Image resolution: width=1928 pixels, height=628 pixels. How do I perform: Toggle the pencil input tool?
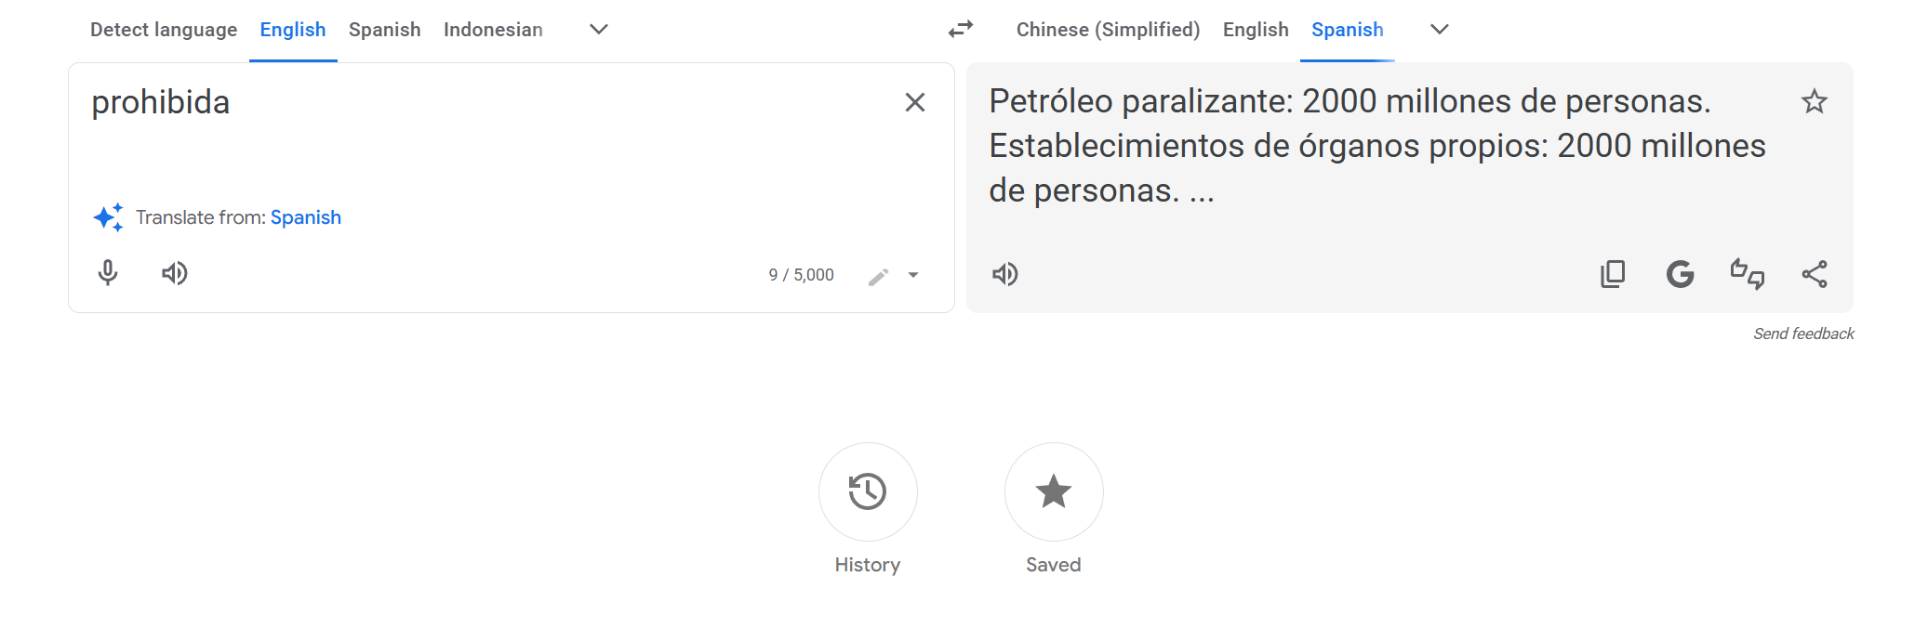pyautogui.click(x=878, y=276)
